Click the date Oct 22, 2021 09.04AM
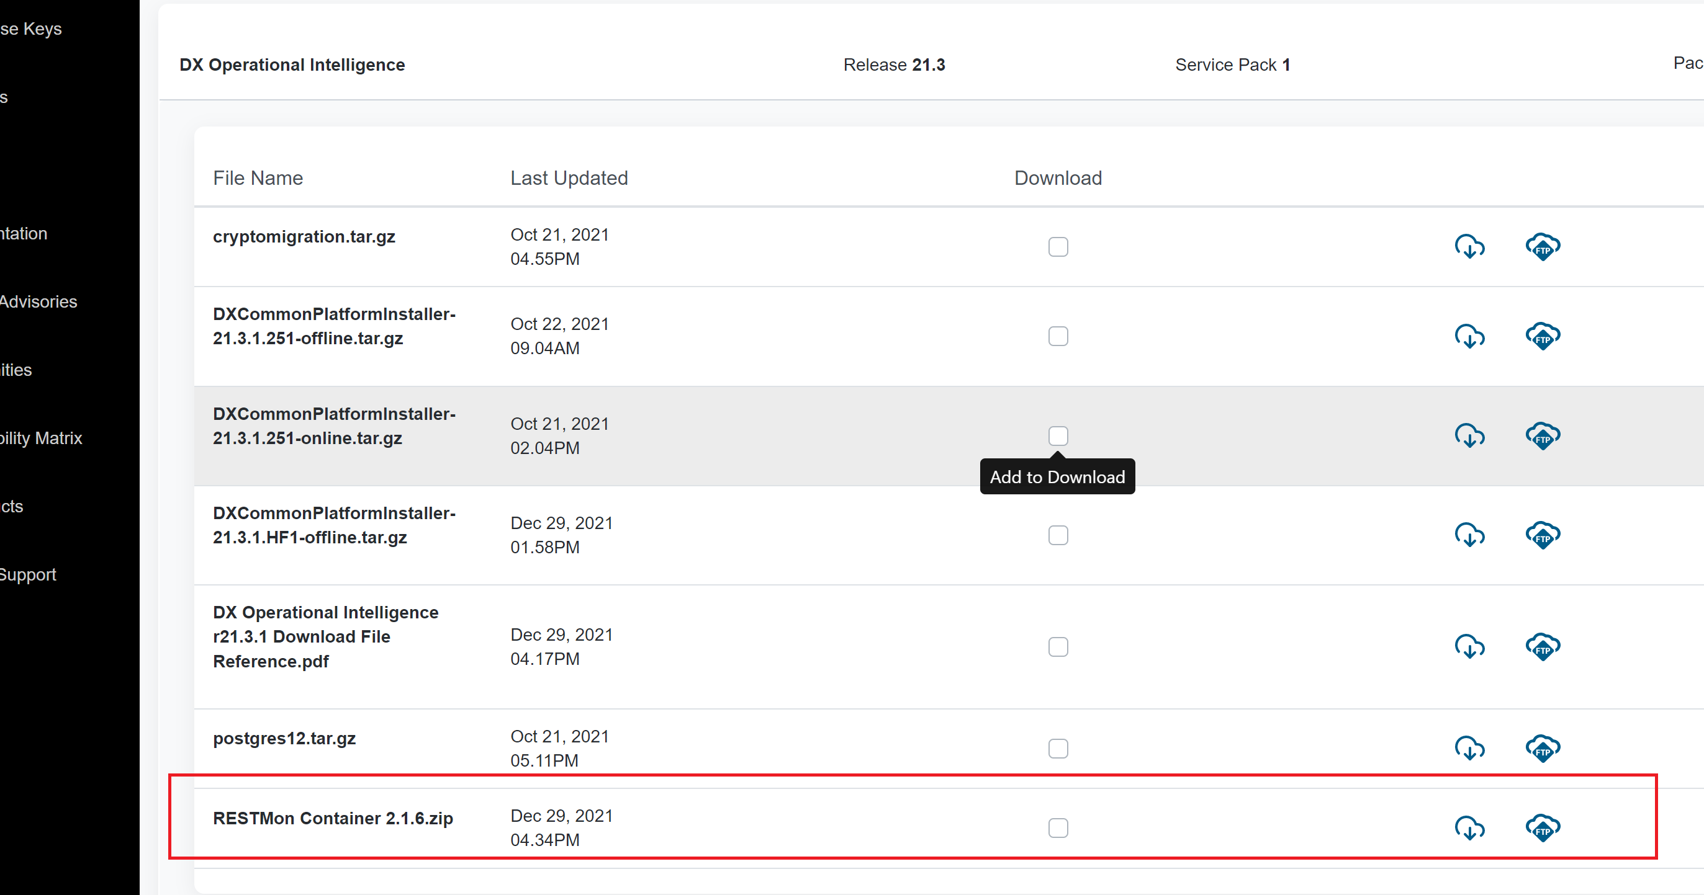 tap(559, 336)
